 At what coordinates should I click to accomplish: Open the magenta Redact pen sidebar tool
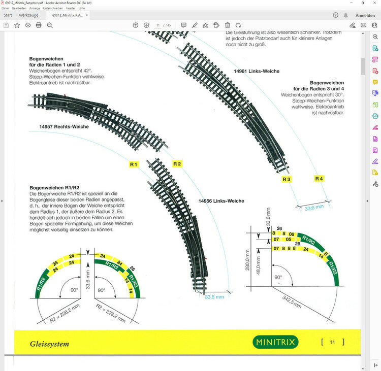click(375, 127)
